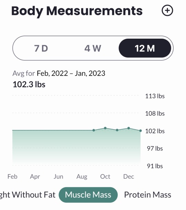Switch to the 7 D range
The image size is (186, 210).
[41, 48]
